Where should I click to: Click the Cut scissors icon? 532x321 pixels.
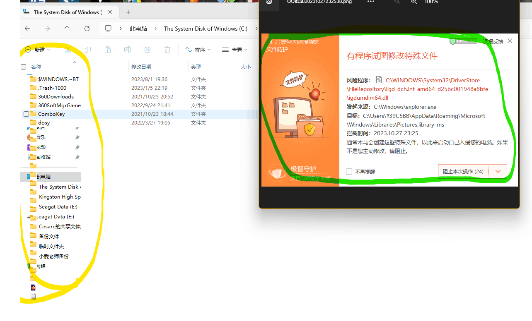pos(68,50)
